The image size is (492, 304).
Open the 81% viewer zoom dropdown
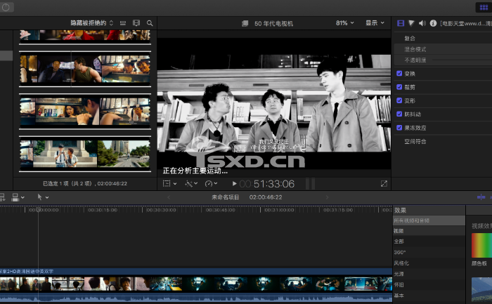(344, 23)
